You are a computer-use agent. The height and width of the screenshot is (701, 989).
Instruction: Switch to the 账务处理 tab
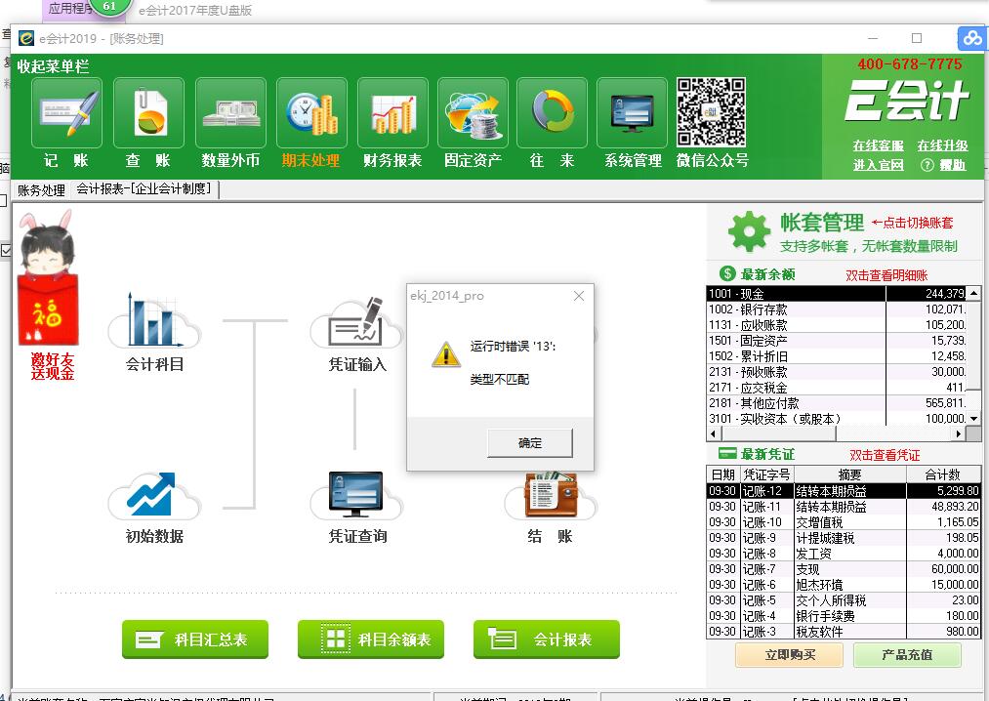point(41,190)
